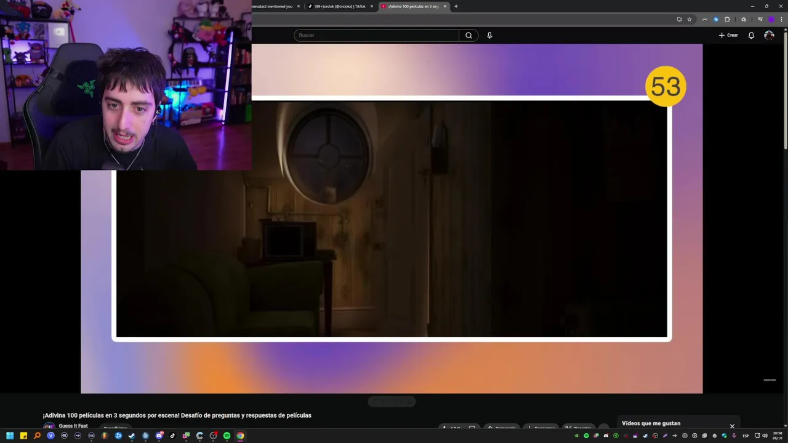Screen dimensions: 788x443
Task: Activate voice search microphone icon
Action: tap(489, 35)
